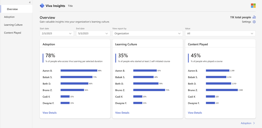Click View Details on Learning Culture card
This screenshot has width=262, height=128.
coord(122,113)
